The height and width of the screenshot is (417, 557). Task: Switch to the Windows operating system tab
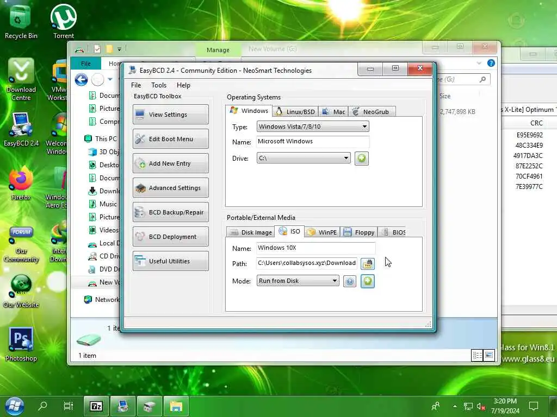point(249,111)
